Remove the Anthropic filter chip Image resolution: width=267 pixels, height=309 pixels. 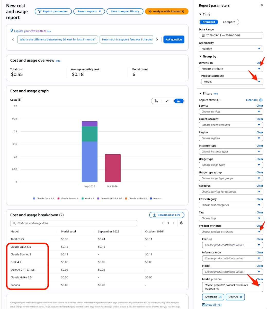click(220, 297)
